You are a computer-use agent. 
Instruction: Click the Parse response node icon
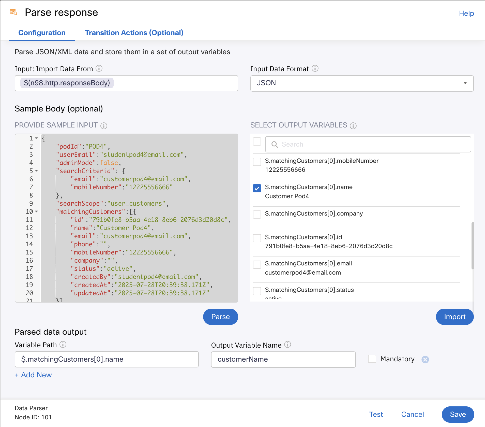click(13, 12)
